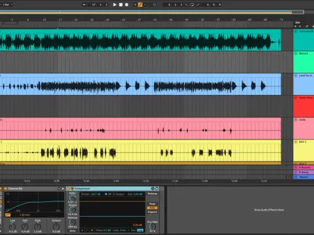Fold the red Hook Vocal track
314x235 pixels.
(296, 98)
